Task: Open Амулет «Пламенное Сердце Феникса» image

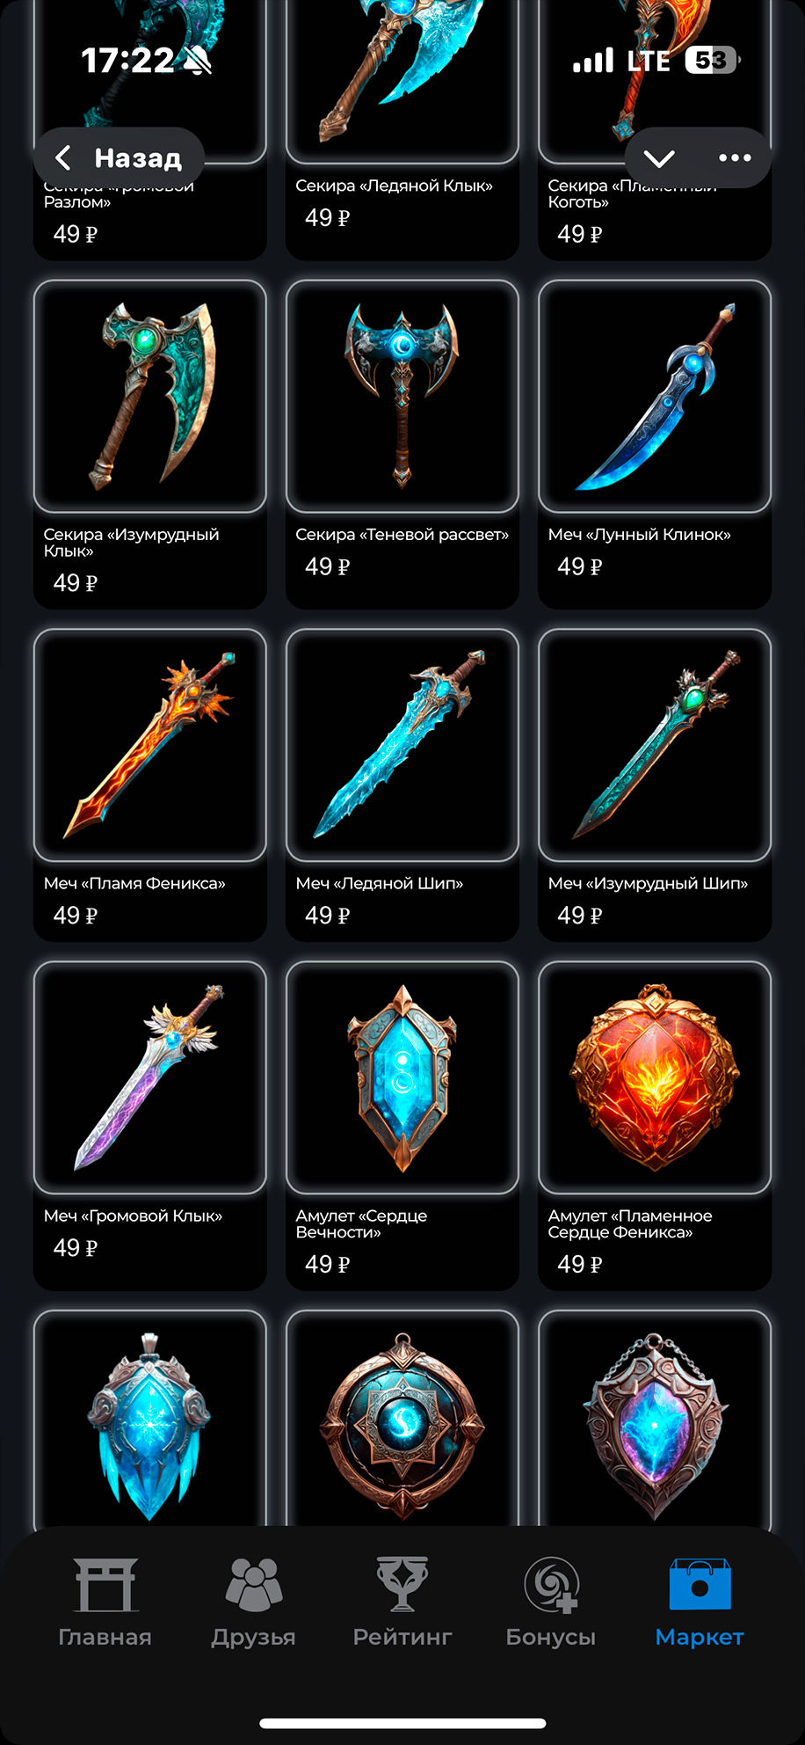Action: [x=655, y=1077]
